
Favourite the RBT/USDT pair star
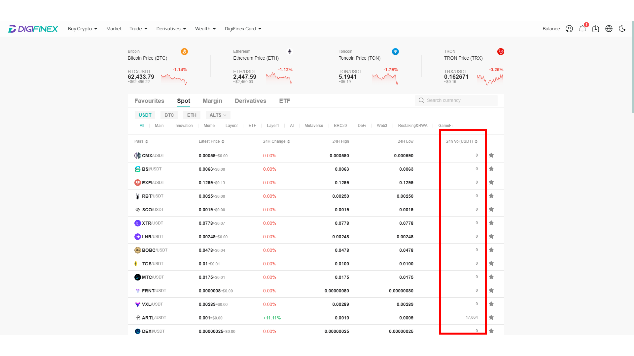491,196
